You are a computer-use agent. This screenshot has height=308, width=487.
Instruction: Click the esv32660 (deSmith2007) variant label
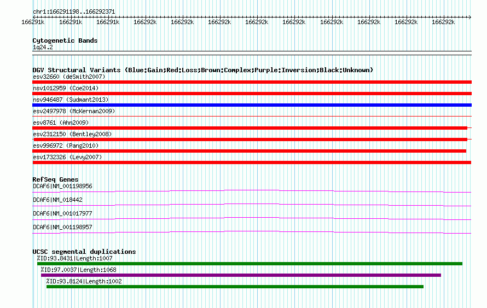click(x=69, y=77)
